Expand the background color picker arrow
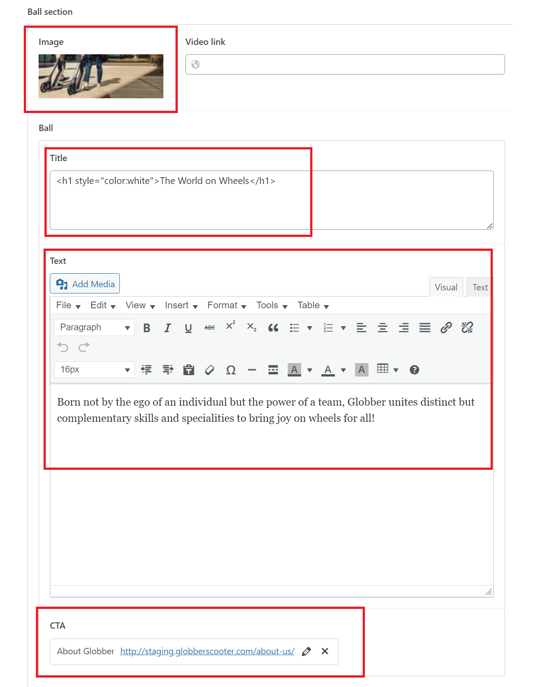Image resolution: width=544 pixels, height=687 pixels. (x=310, y=370)
